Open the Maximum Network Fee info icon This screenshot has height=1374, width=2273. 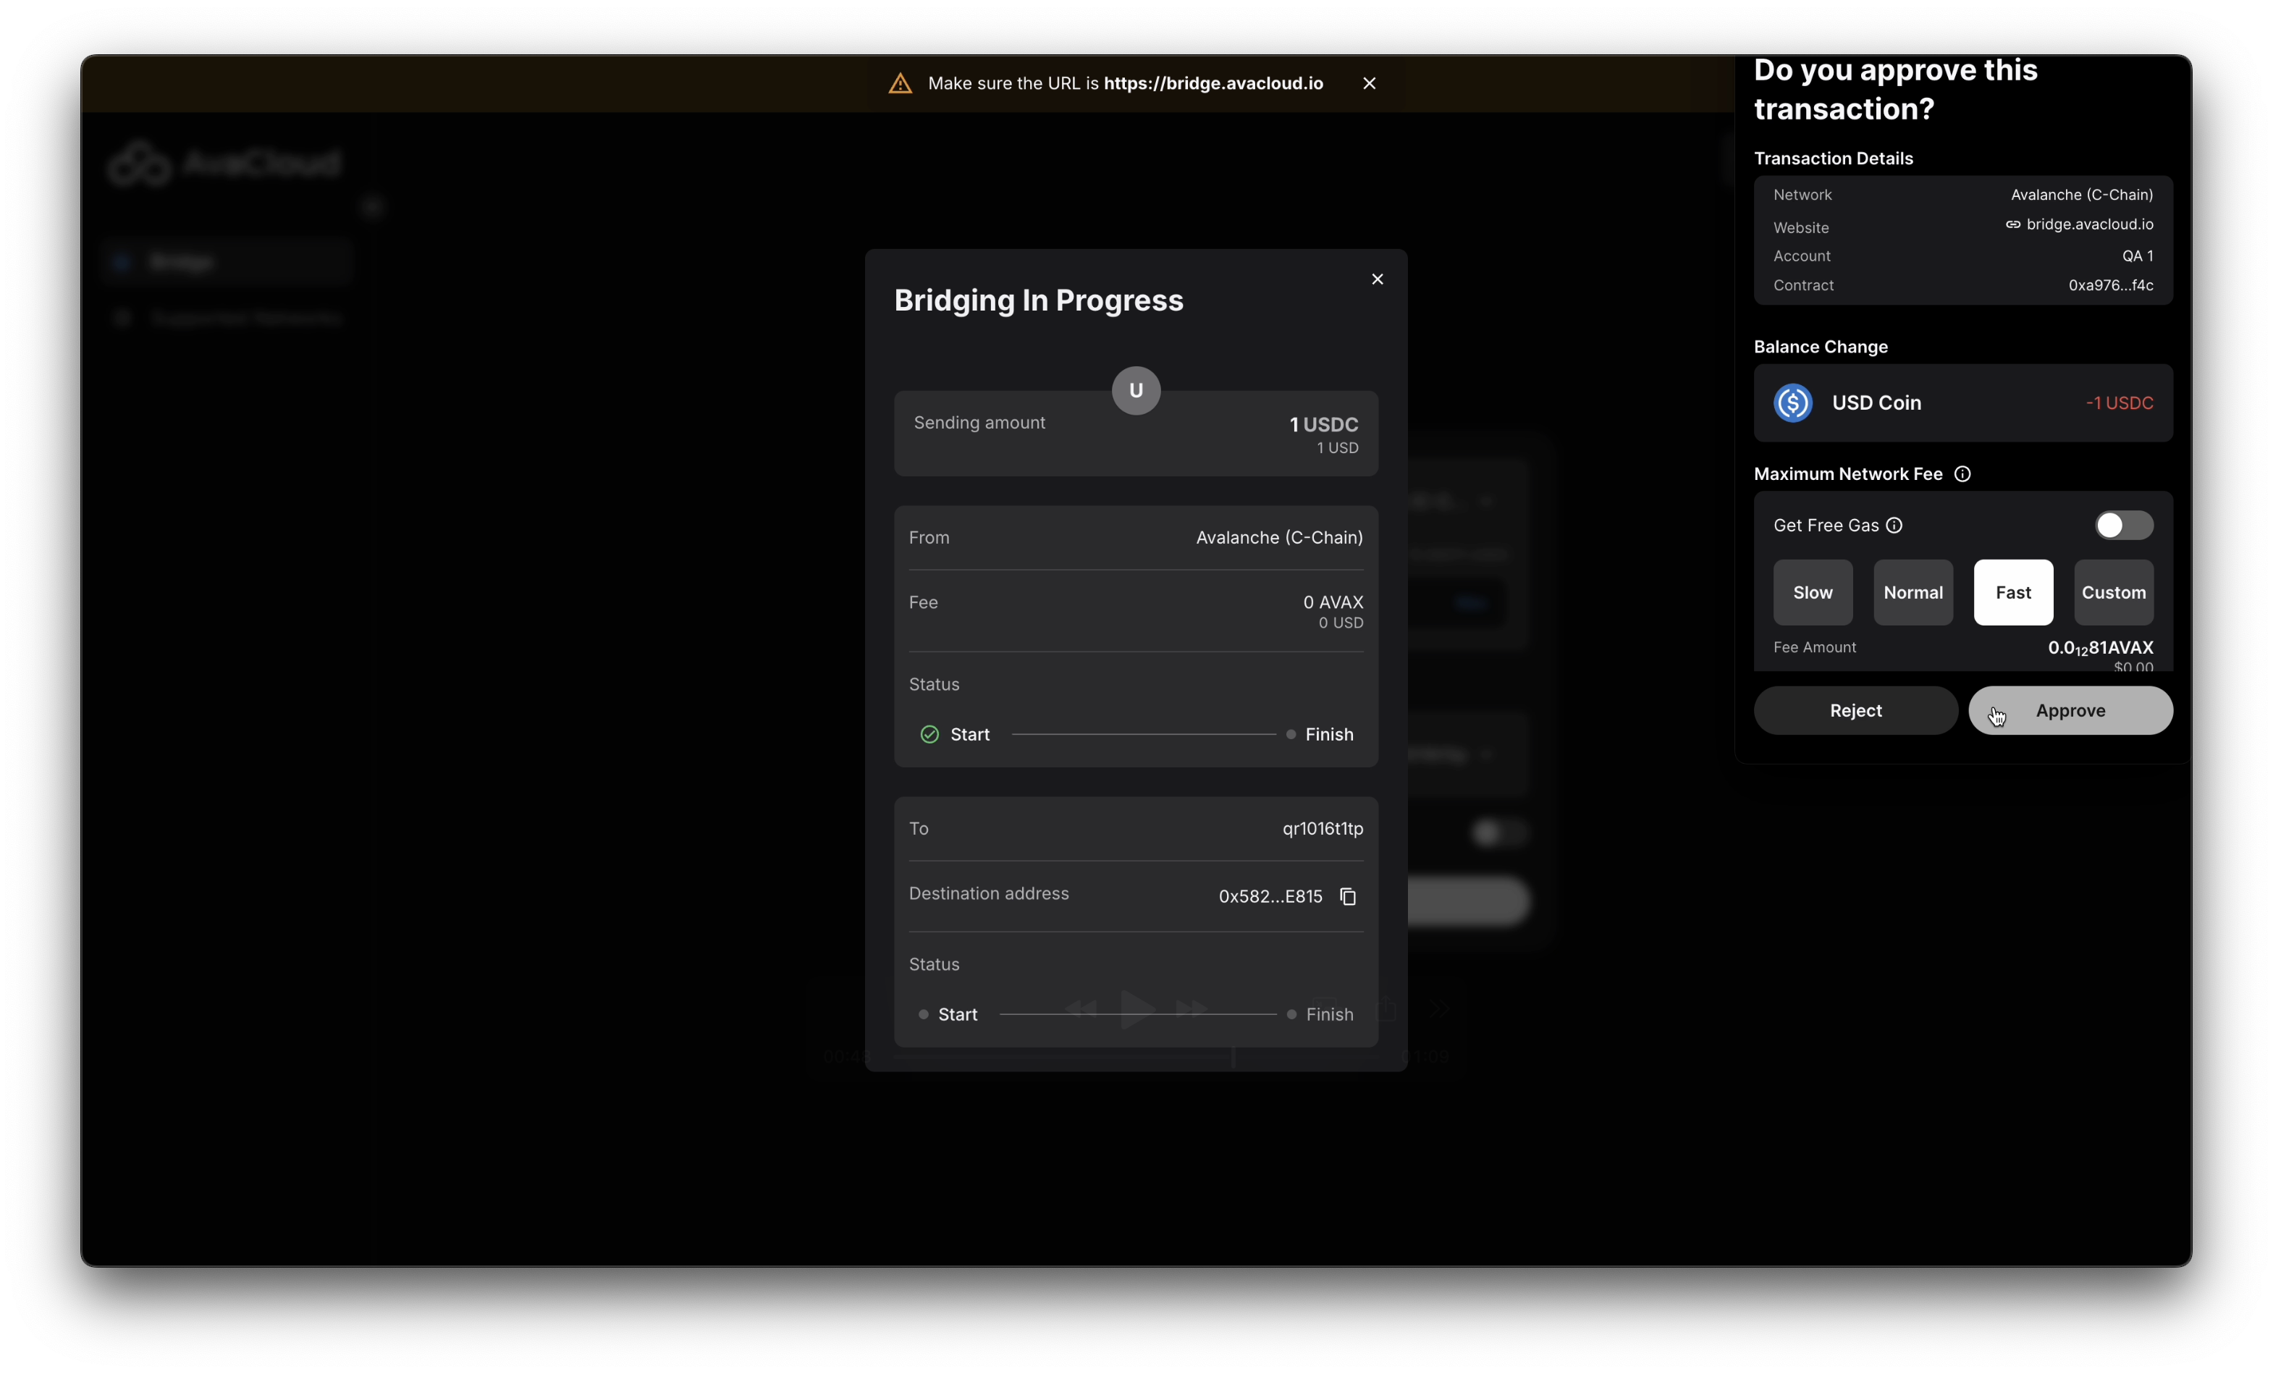1962,473
